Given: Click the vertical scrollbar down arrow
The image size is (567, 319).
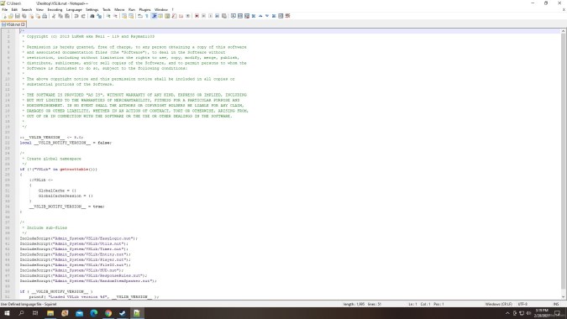Looking at the screenshot, I should point(563,297).
